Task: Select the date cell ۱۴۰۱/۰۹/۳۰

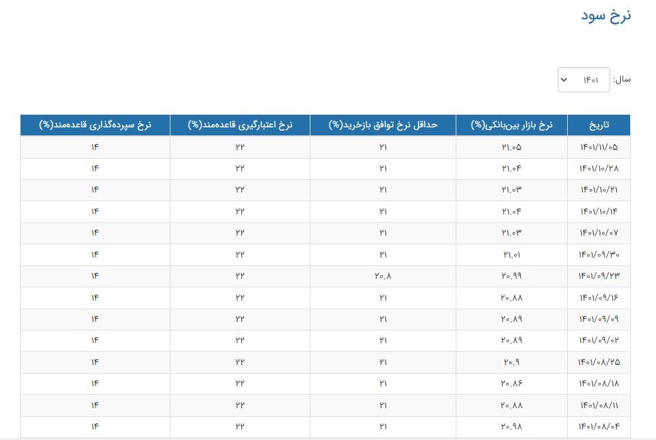Action: 599,255
